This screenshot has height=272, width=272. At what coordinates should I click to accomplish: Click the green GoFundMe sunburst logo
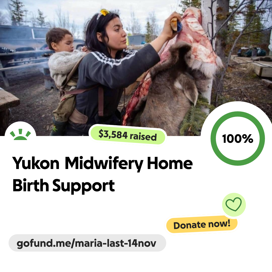[20, 134]
